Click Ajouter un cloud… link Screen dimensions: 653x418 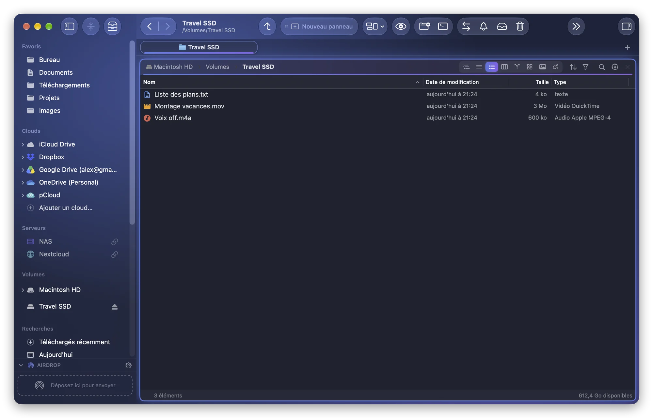(66, 208)
